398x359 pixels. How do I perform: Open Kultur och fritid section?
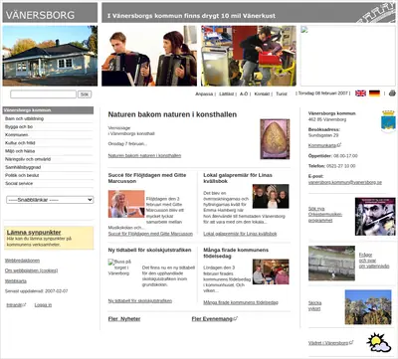click(x=49, y=143)
